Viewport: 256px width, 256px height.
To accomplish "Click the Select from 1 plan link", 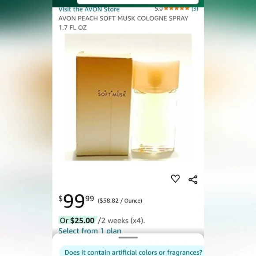I will [90, 230].
